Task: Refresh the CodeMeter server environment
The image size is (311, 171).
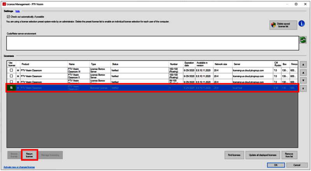Action: [303, 40]
